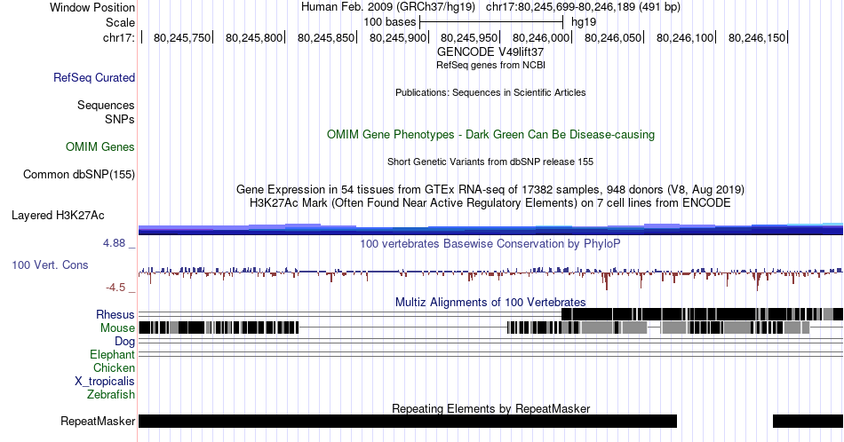Click the long left RepeatMasker black block
The width and height of the screenshot is (844, 442).
408,421
